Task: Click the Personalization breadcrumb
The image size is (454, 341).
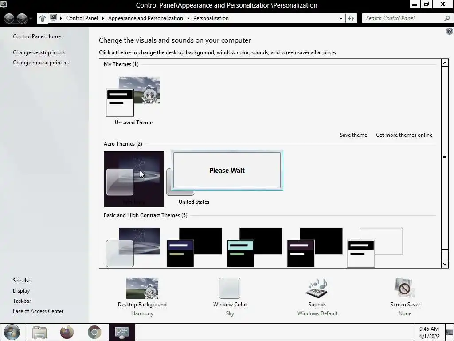Action: [211, 18]
